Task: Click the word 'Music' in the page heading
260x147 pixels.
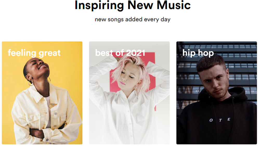Action: click(x=174, y=5)
